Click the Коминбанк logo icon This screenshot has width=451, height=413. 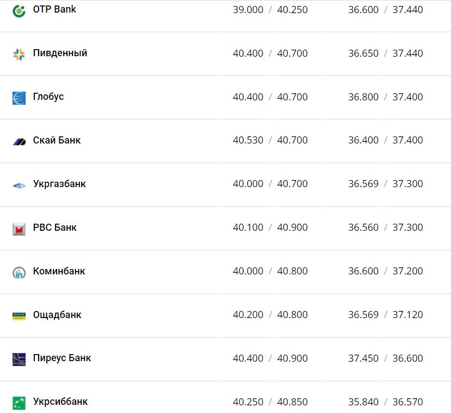click(19, 272)
